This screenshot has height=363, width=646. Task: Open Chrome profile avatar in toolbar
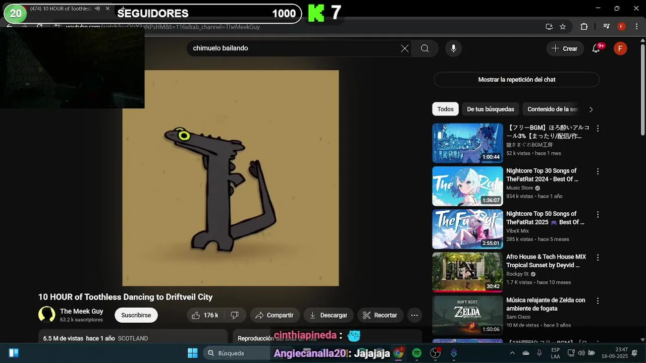622,27
